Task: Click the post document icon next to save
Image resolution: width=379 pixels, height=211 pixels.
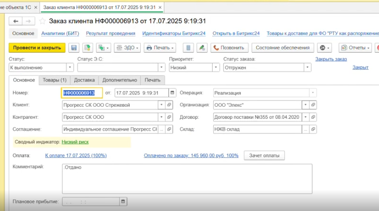Action: (88, 47)
